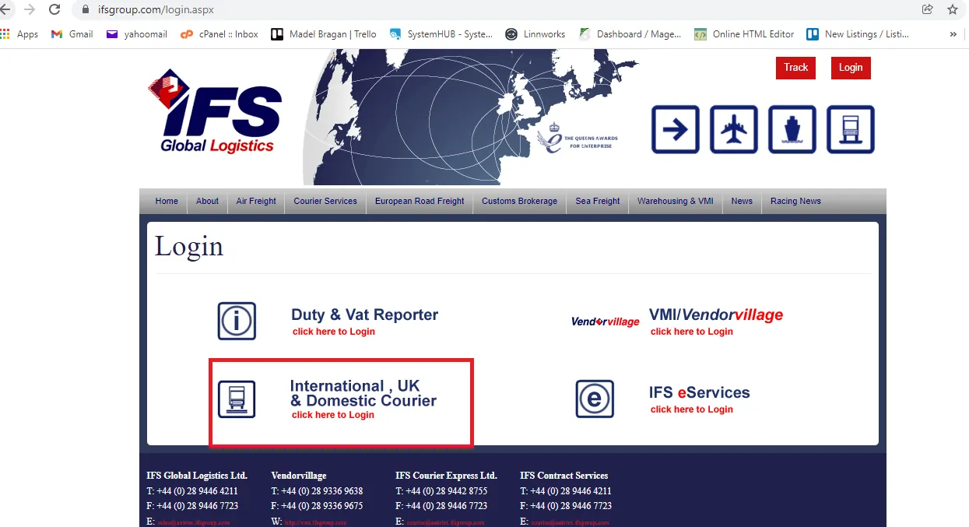The height and width of the screenshot is (527, 969).
Task: Click the site padlock icon
Action: 86,10
